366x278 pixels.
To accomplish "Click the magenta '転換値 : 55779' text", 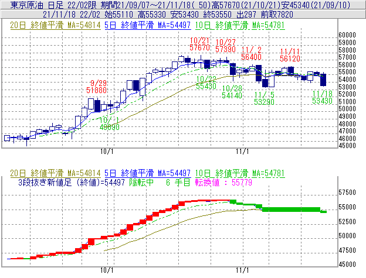I will coord(223,182).
